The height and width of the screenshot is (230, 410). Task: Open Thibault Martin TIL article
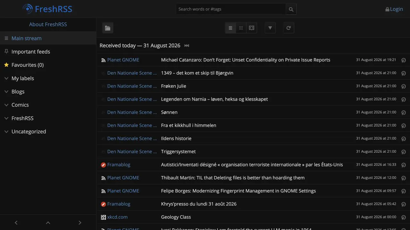point(233,178)
